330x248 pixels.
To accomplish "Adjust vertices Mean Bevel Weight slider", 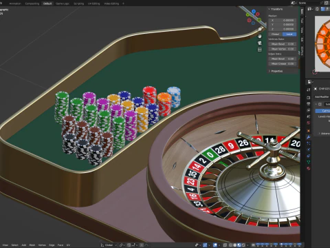I will pos(283,44).
